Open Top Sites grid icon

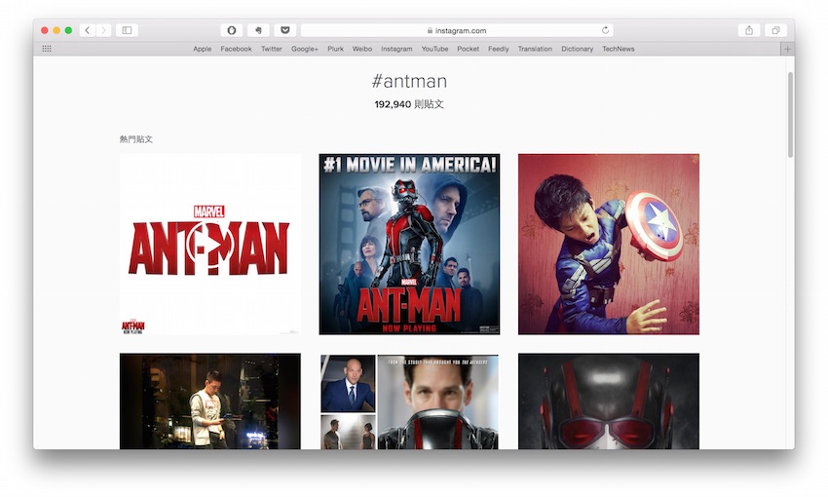[x=47, y=49]
